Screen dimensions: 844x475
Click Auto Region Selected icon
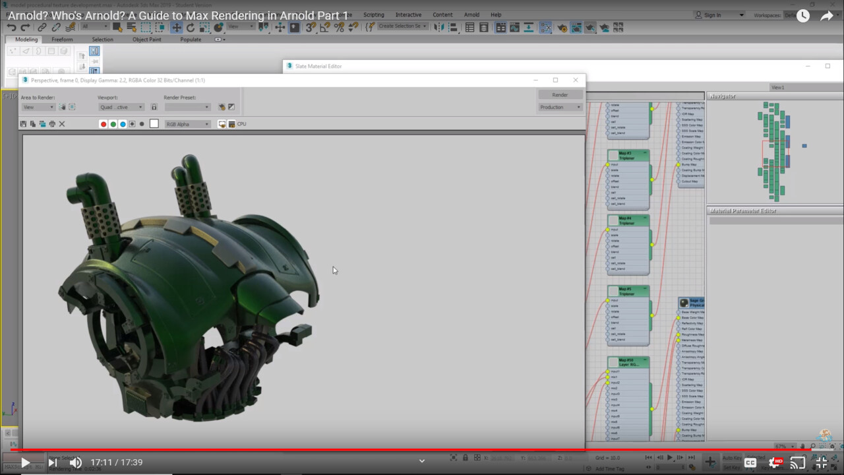tap(72, 107)
